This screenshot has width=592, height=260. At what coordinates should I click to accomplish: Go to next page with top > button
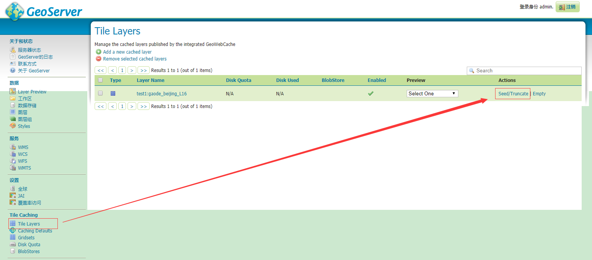point(132,70)
